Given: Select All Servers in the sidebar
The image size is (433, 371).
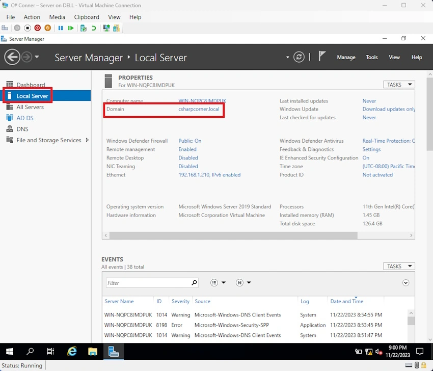Looking at the screenshot, I should [x=30, y=107].
